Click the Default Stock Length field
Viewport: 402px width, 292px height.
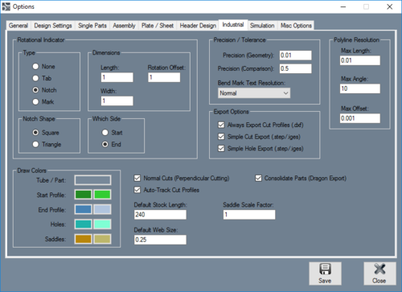click(x=160, y=215)
